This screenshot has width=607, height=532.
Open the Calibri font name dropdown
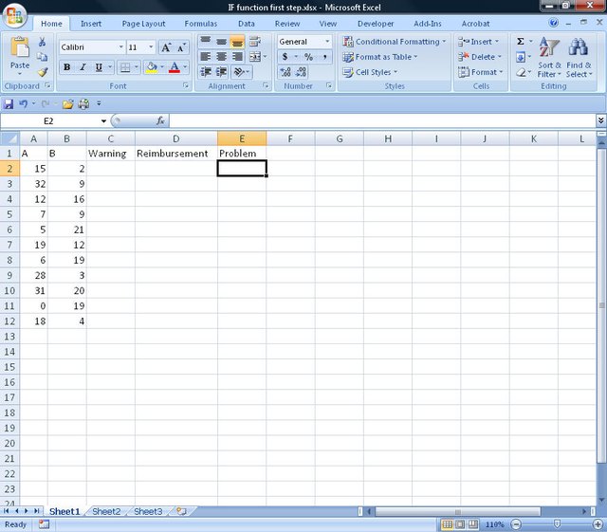point(121,47)
